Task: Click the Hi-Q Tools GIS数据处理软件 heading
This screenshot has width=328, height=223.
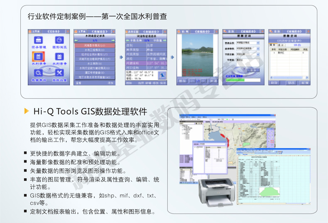Action: [x=90, y=111]
